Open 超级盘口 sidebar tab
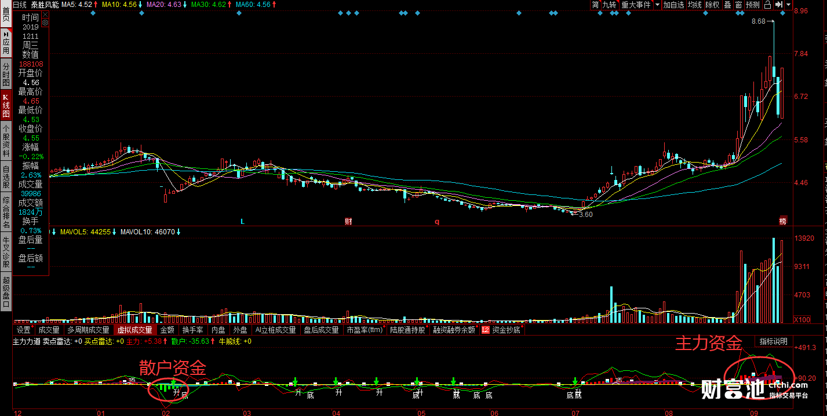The image size is (827, 416). click(x=6, y=292)
